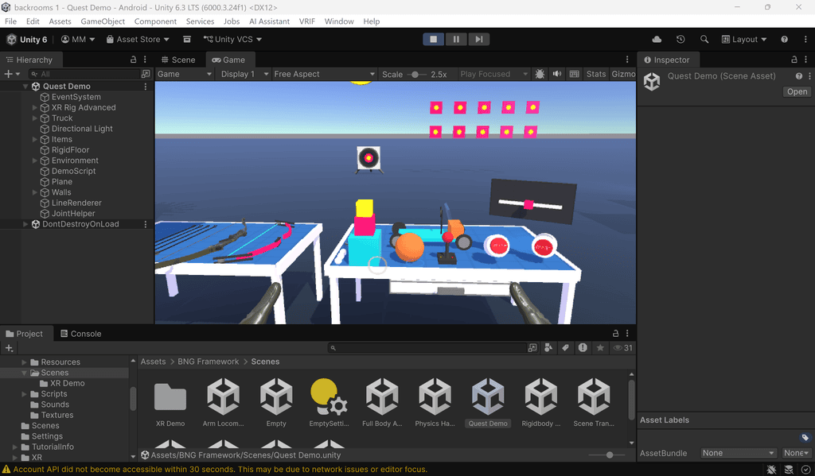
Task: Step forward one frame
Action: [x=478, y=40]
